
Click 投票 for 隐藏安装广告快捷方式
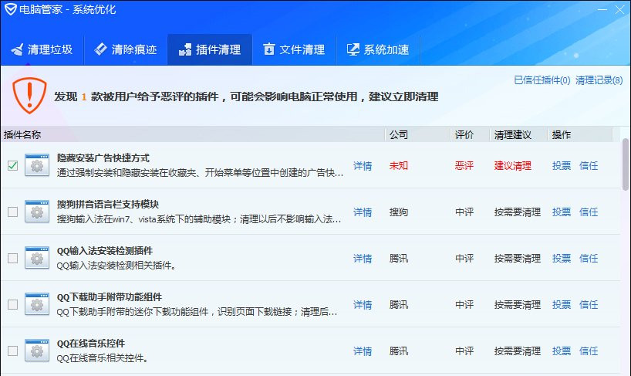point(562,166)
